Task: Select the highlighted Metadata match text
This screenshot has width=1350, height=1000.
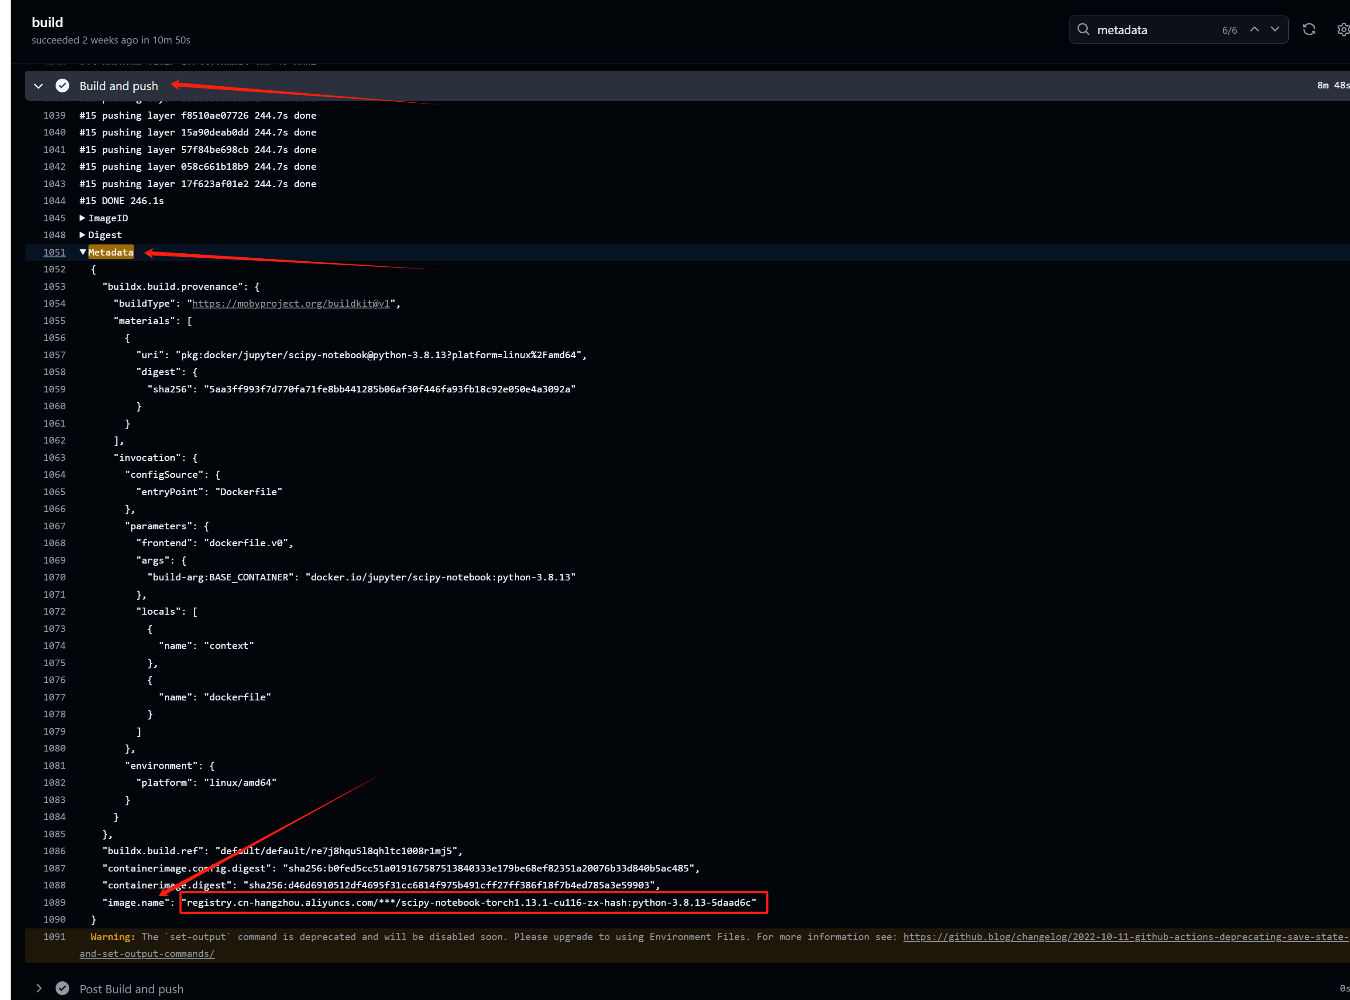Action: (111, 252)
